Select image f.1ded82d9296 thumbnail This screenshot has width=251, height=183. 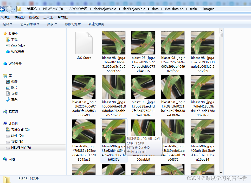tap(113, 43)
